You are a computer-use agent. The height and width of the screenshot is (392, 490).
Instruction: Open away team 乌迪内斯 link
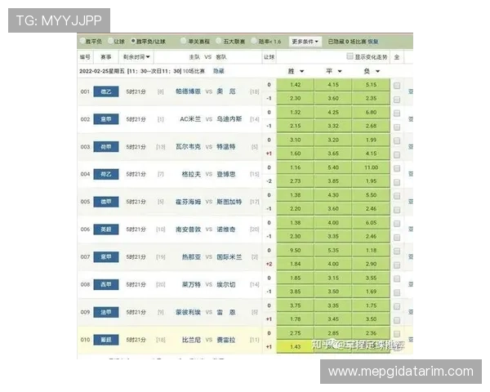(229, 119)
